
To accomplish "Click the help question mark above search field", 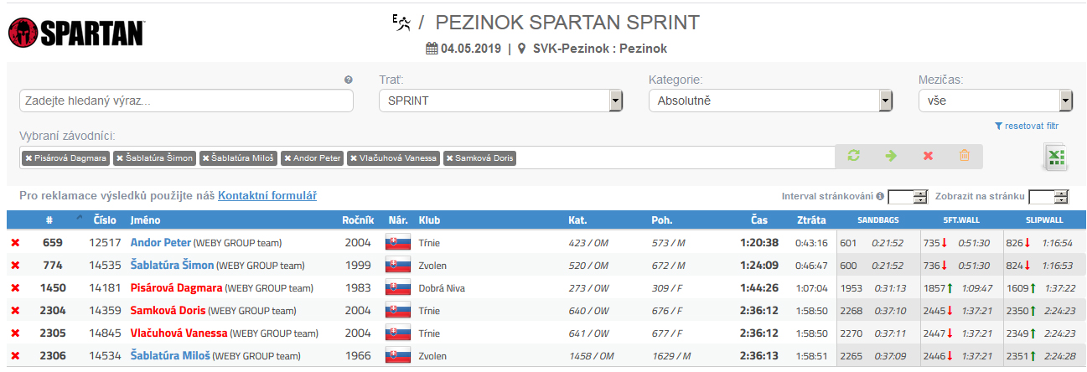I will (x=348, y=80).
